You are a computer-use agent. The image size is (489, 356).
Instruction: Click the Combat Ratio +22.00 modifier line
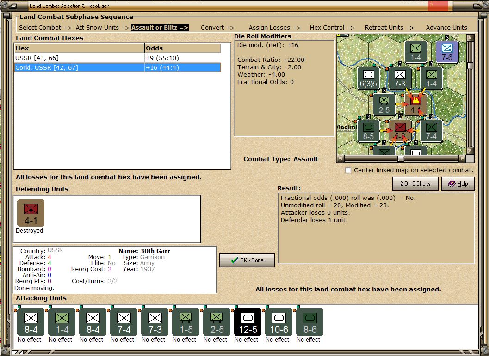coord(271,60)
